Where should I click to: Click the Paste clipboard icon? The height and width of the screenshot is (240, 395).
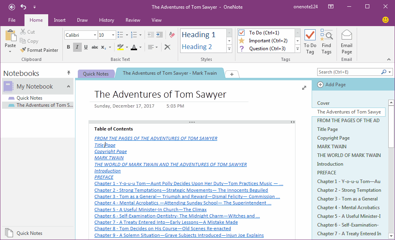coord(10,36)
